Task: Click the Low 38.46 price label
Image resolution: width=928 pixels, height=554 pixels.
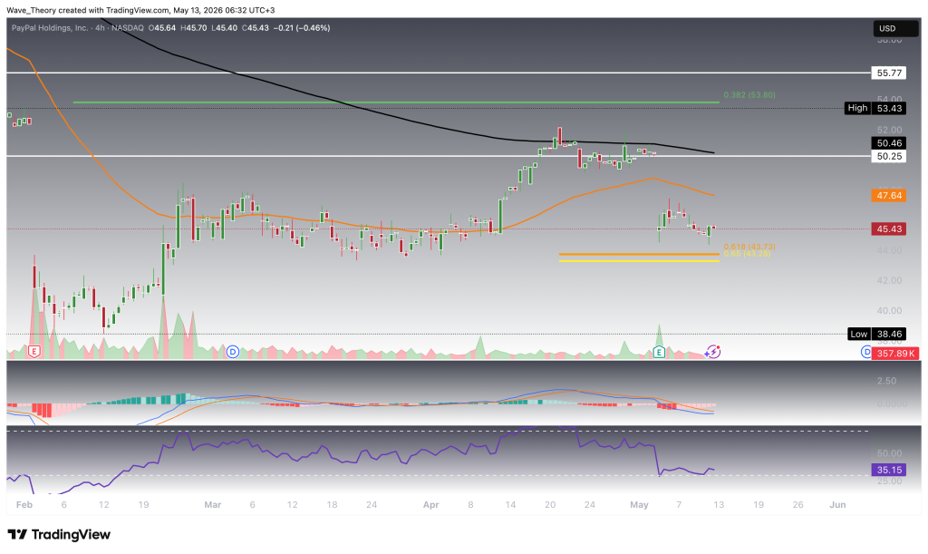Action: pyautogui.click(x=876, y=334)
